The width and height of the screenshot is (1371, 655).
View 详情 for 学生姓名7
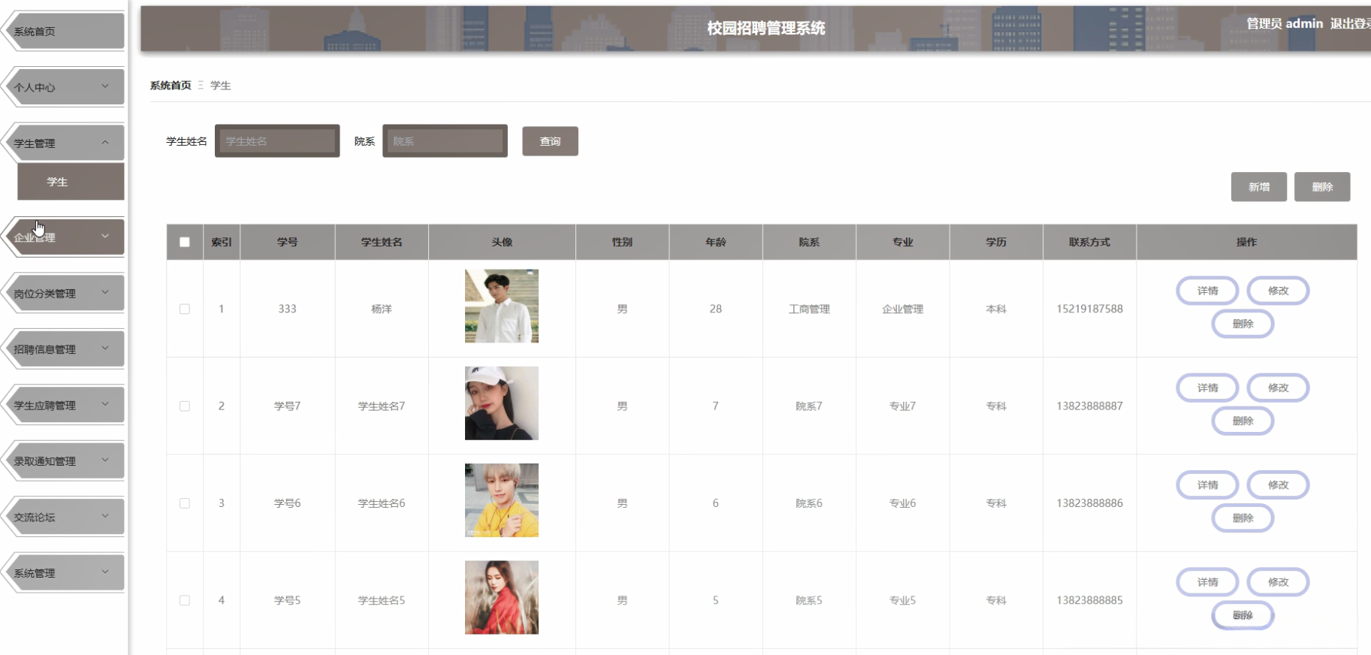[1207, 388]
